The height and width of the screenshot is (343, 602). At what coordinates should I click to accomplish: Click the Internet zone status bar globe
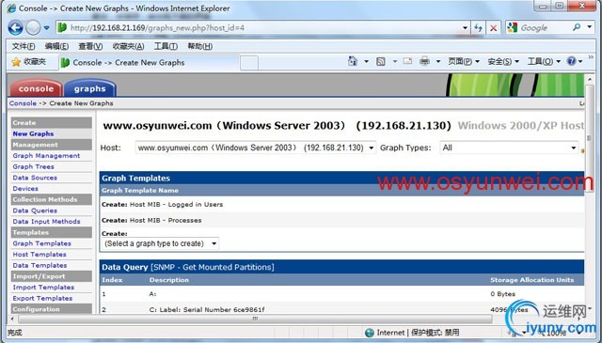370,333
